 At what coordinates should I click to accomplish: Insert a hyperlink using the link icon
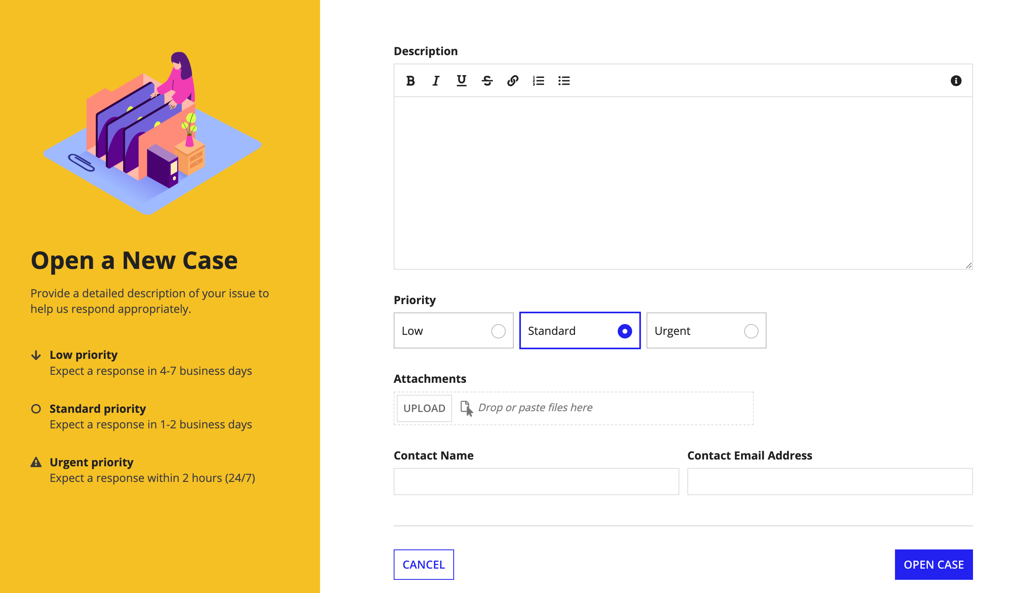click(x=513, y=81)
